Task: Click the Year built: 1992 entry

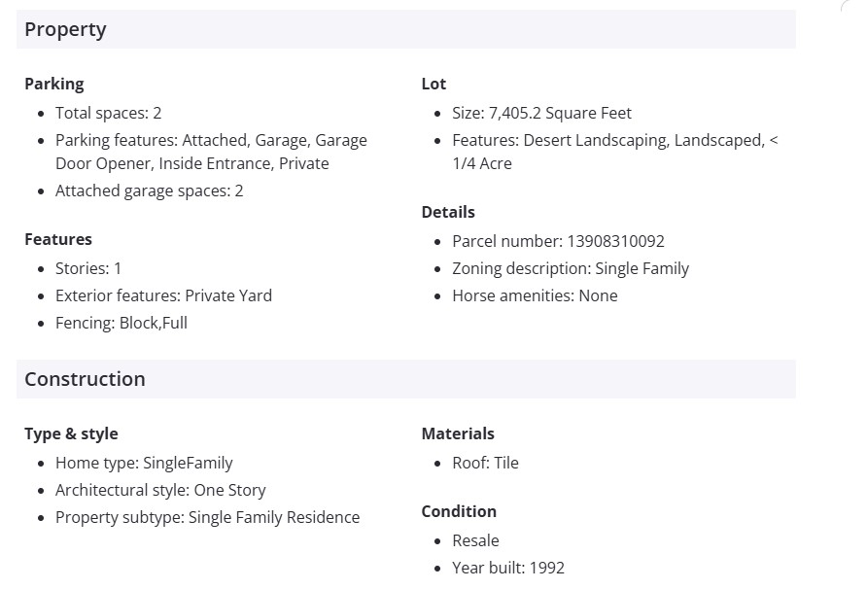Action: [x=507, y=568]
